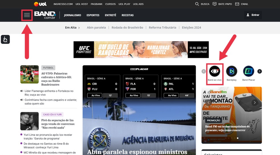Open Yuri Lima se pronuncia headline

point(48,137)
